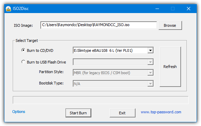Click the Browse button for ISO image

click(170, 25)
